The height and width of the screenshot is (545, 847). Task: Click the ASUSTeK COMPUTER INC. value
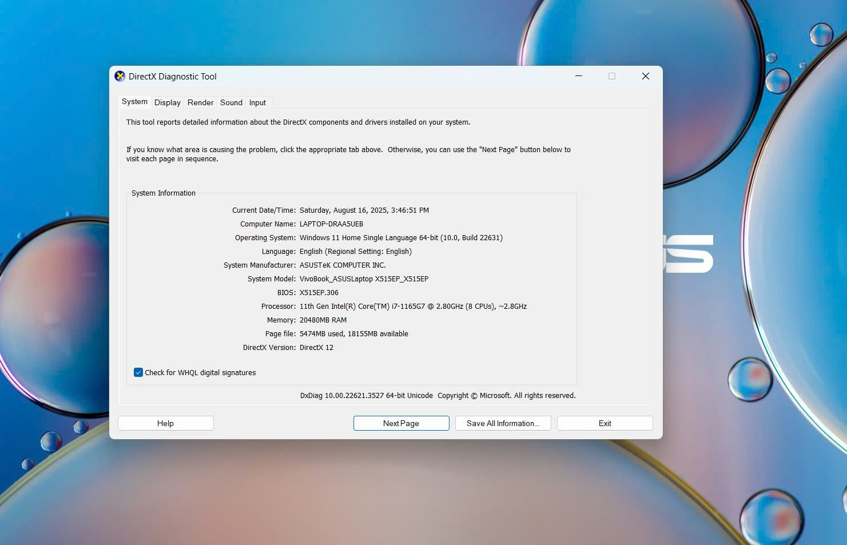pos(343,265)
